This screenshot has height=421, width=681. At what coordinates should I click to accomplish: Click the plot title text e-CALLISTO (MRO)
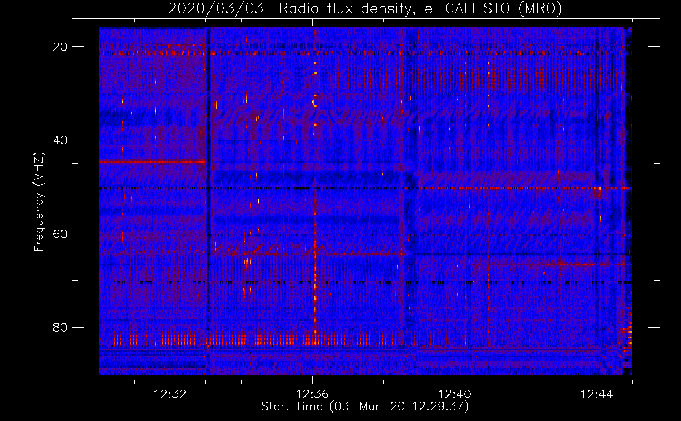click(493, 8)
